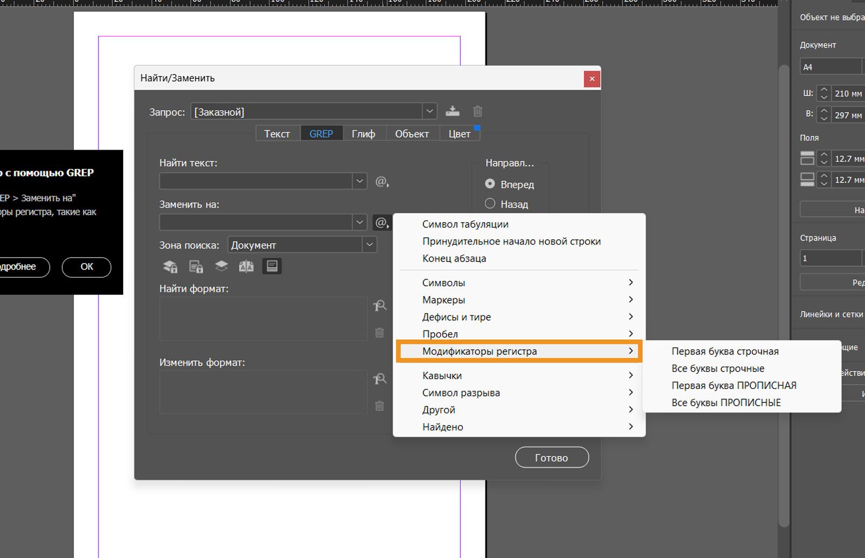This screenshot has width=865, height=558.
Task: Expand the Символы submenu
Action: 519,283
